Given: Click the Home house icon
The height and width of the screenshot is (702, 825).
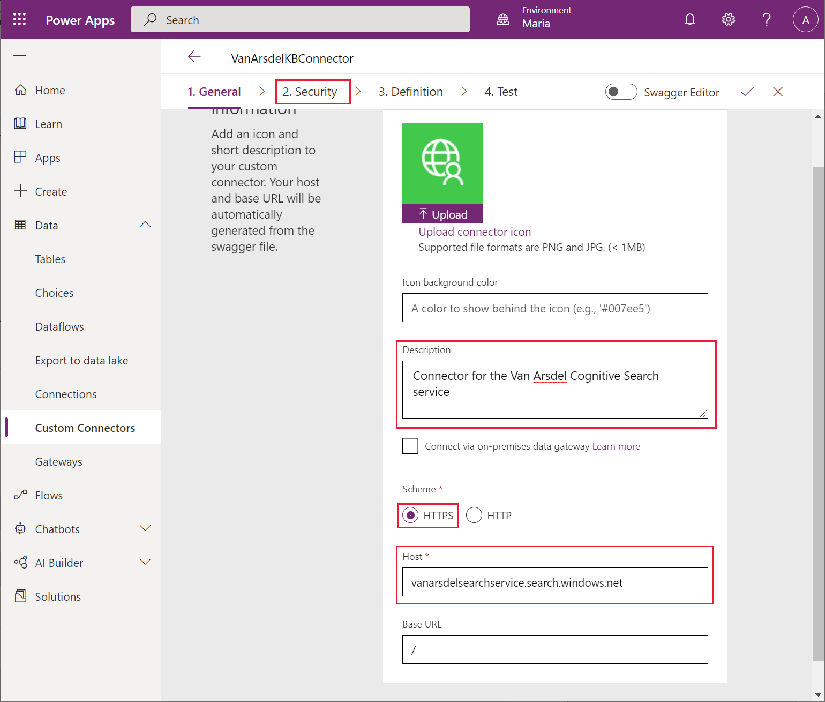Looking at the screenshot, I should click(20, 90).
